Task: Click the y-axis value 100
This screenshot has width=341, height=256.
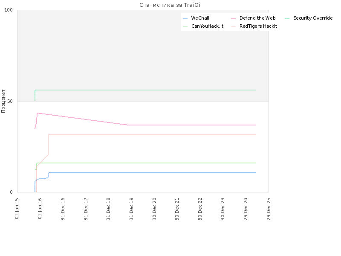Action: point(9,10)
